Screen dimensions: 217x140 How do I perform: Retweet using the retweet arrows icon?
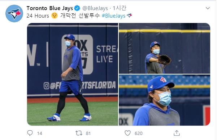click(79, 133)
